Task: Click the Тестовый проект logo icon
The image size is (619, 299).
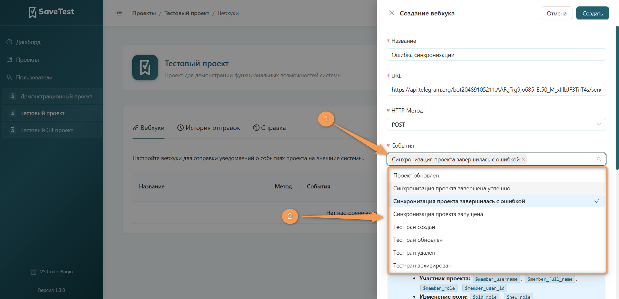Action: [x=145, y=68]
